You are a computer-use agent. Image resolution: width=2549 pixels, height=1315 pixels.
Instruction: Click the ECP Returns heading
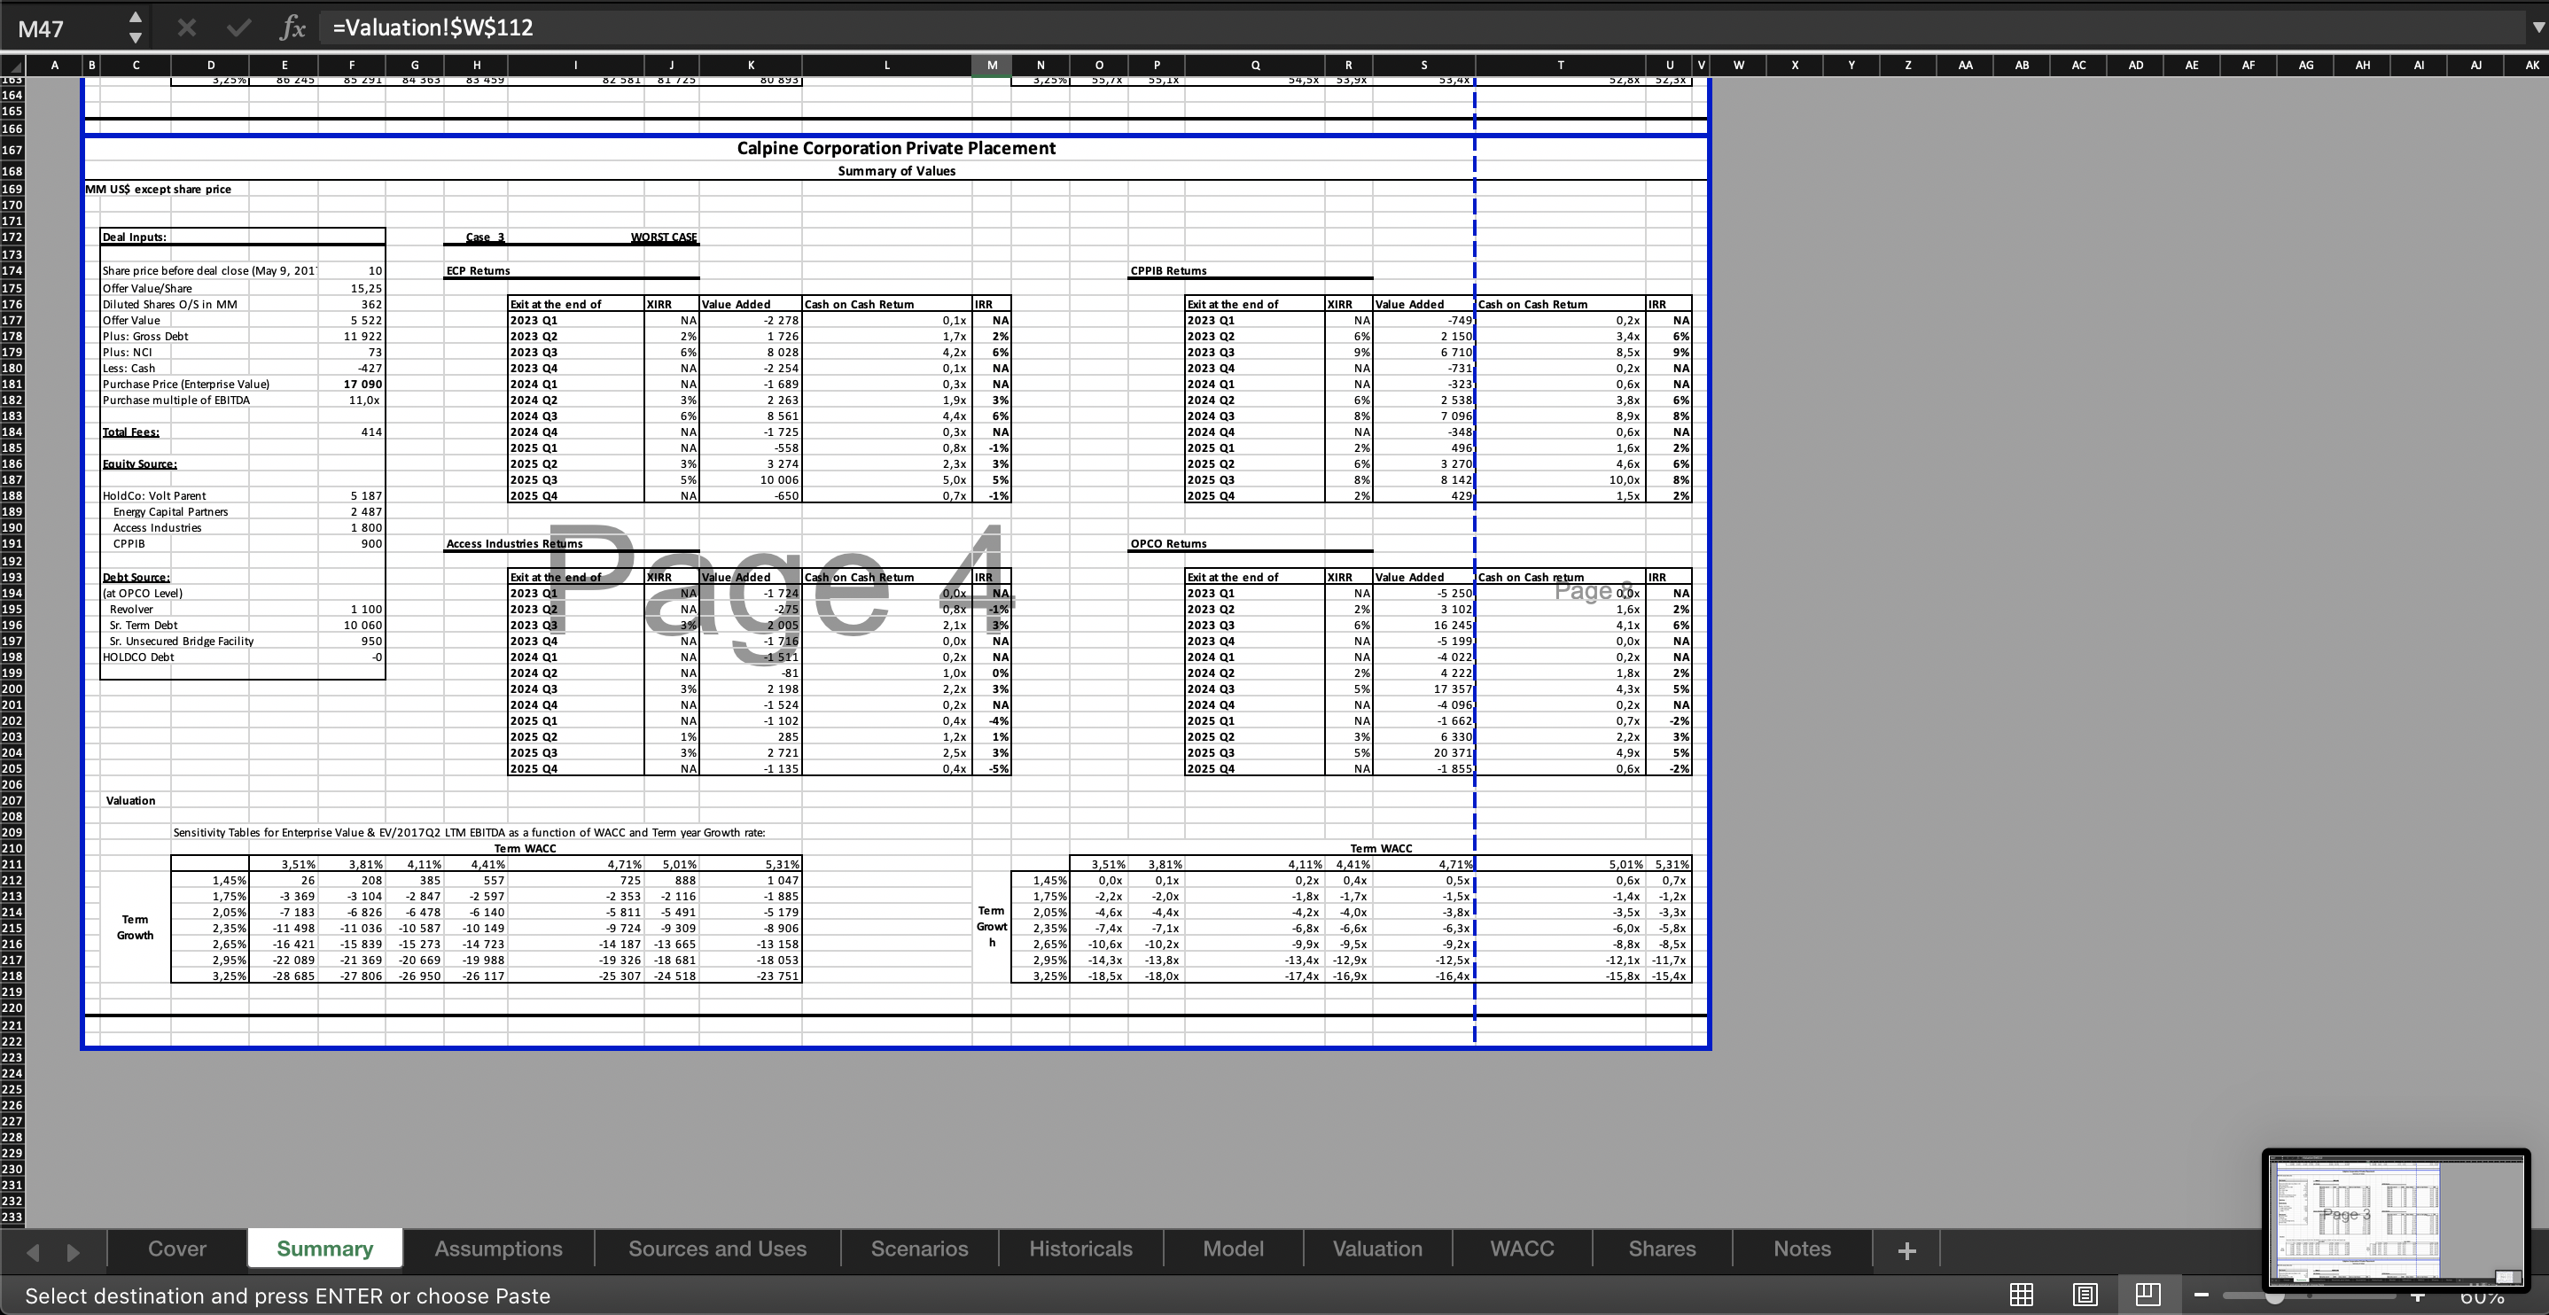(x=478, y=271)
